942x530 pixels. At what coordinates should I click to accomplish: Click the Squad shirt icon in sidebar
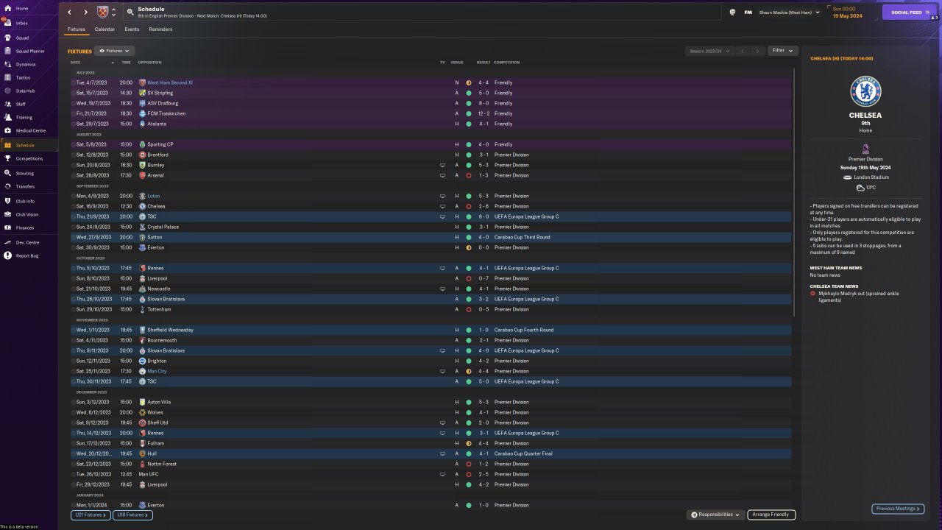[7, 38]
